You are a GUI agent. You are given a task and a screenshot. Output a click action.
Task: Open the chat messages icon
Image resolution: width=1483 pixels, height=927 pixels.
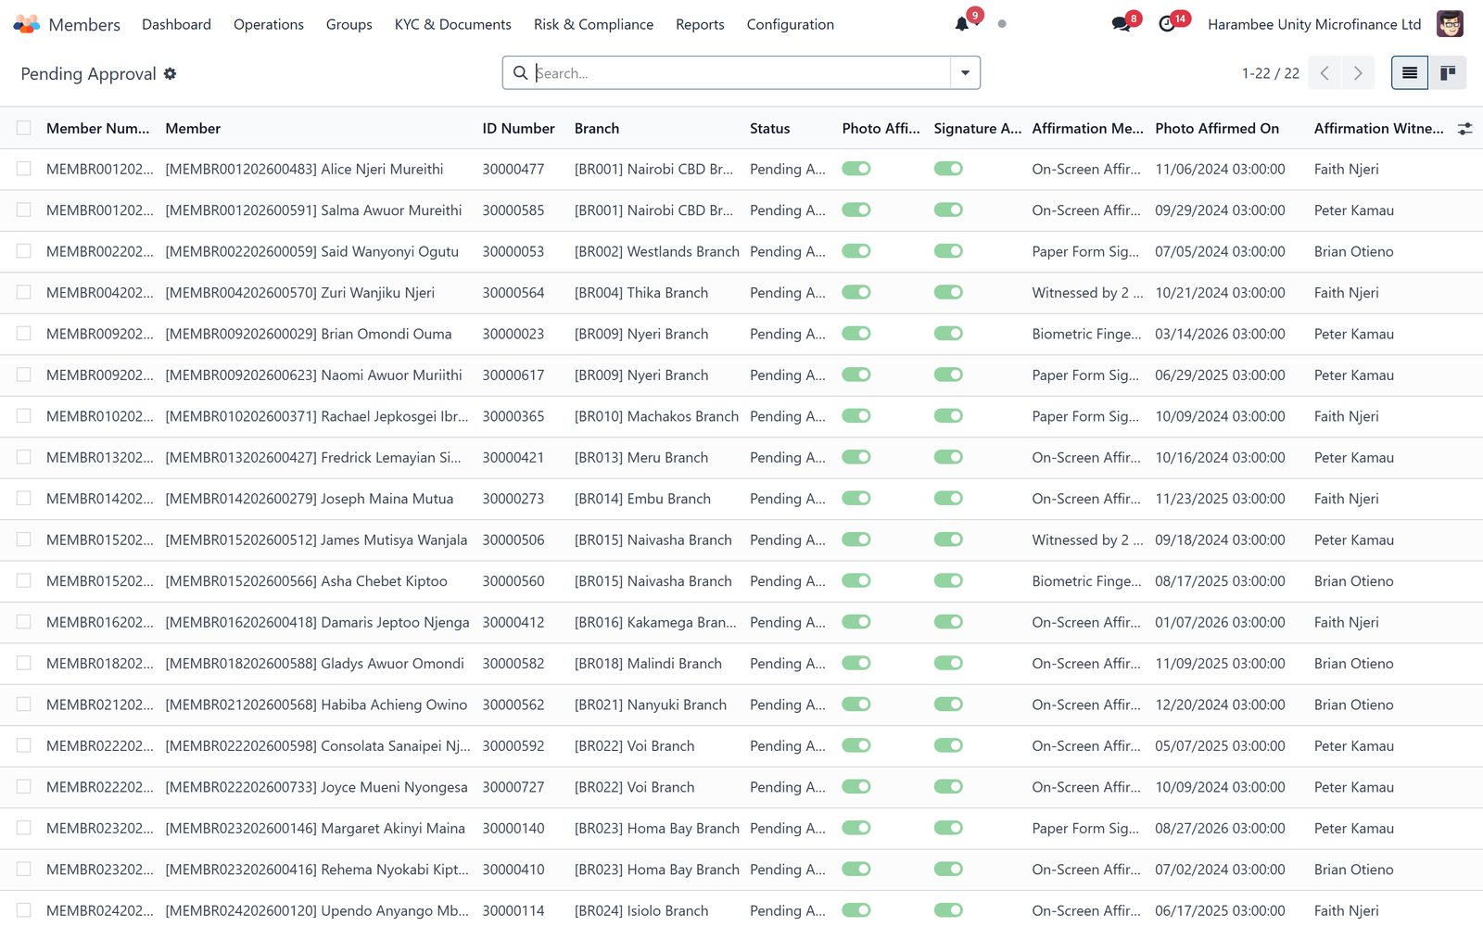click(1121, 24)
